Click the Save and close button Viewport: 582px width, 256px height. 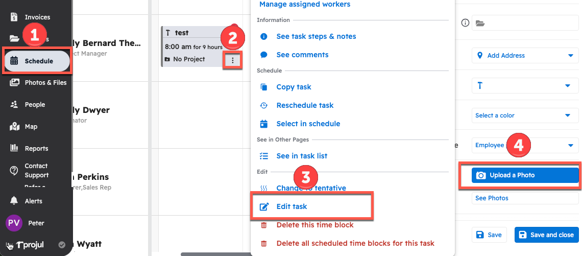point(546,235)
